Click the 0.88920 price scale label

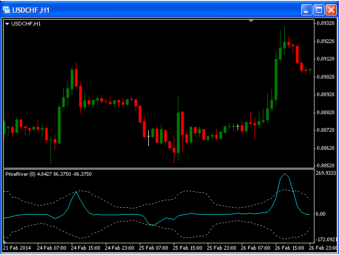(x=326, y=95)
